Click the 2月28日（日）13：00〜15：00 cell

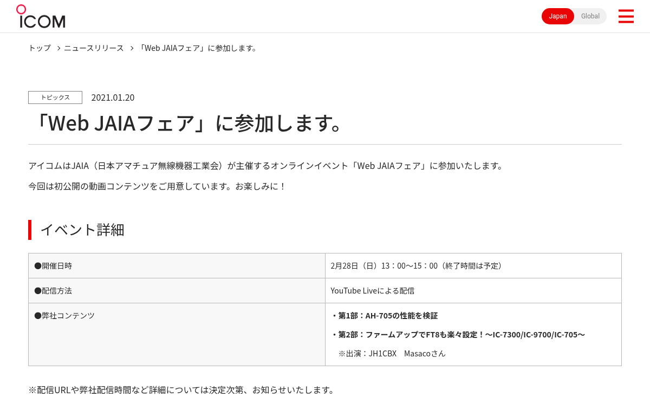point(473,265)
